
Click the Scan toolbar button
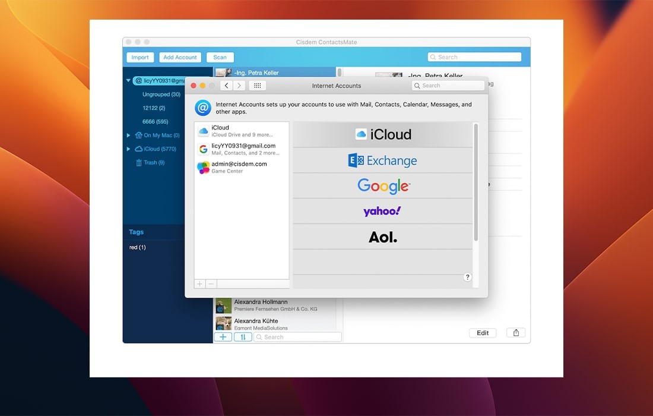[x=220, y=58]
